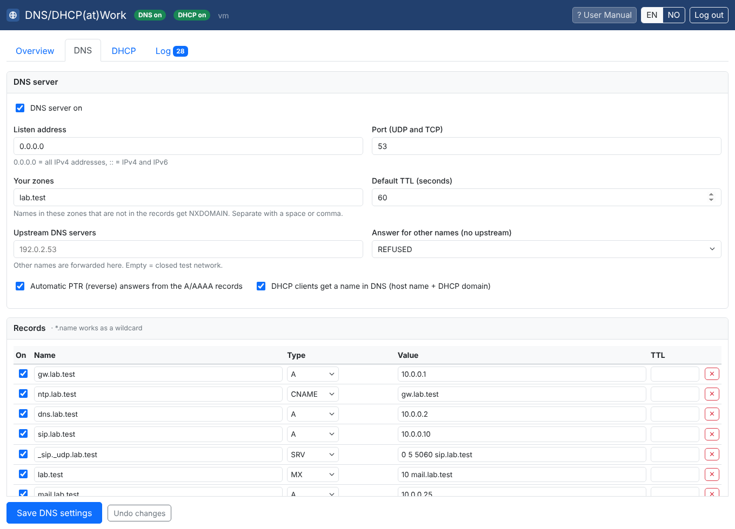
Task: Open the Answer for other names dropdown
Action: [x=546, y=249]
